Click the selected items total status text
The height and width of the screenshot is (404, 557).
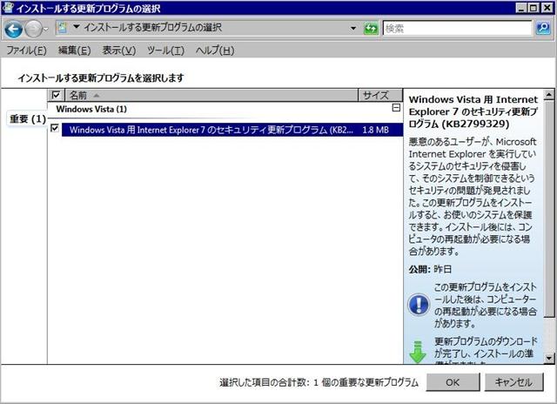point(319,382)
